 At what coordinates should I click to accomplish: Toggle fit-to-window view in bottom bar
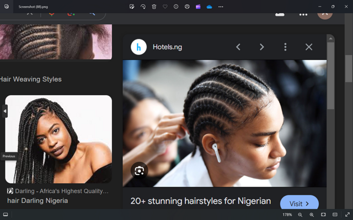click(323, 215)
